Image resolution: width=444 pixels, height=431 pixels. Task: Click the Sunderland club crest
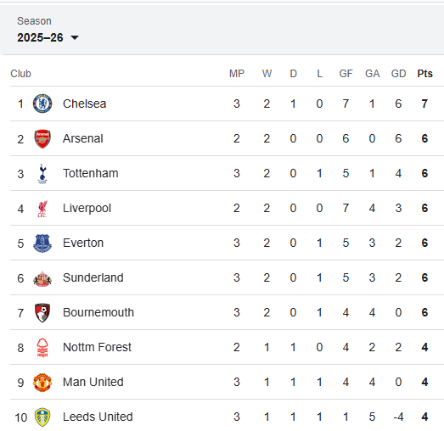coord(42,278)
